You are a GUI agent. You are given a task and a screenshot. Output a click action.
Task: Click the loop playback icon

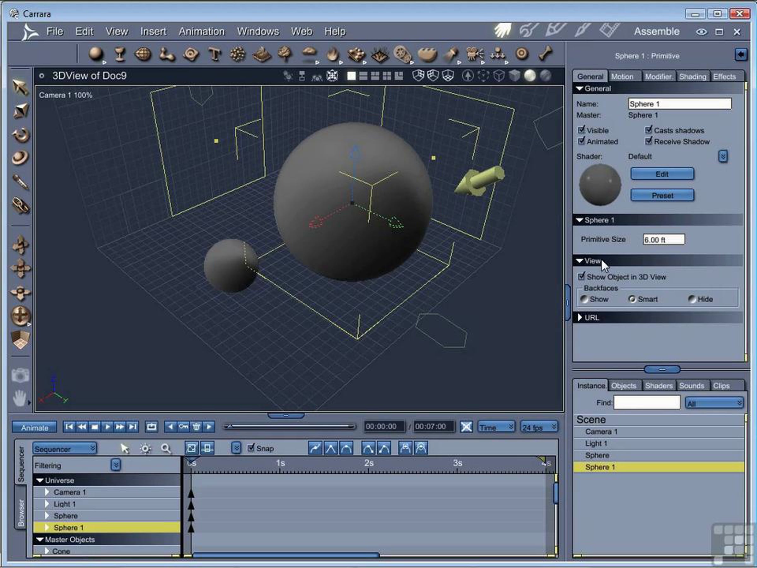152,427
